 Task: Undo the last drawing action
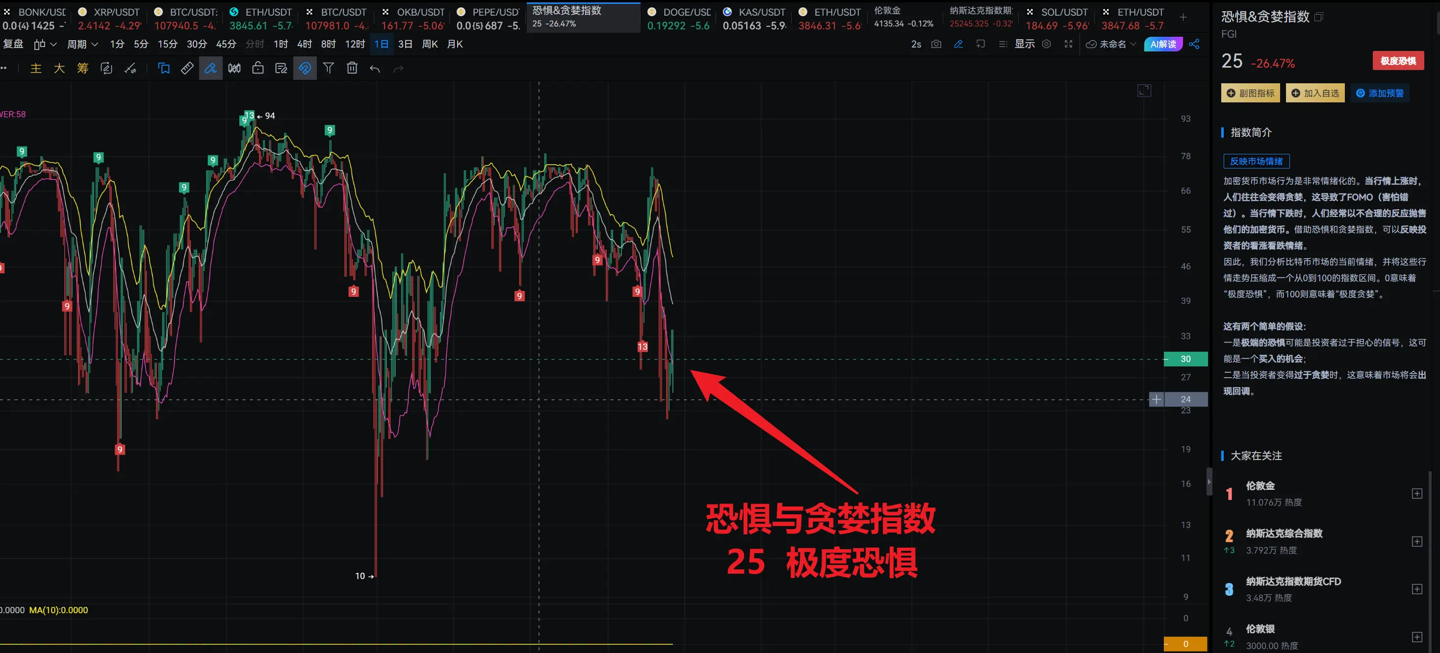(x=375, y=69)
